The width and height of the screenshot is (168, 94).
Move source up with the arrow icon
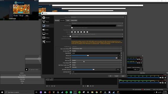pyautogui.click(x=91, y=86)
